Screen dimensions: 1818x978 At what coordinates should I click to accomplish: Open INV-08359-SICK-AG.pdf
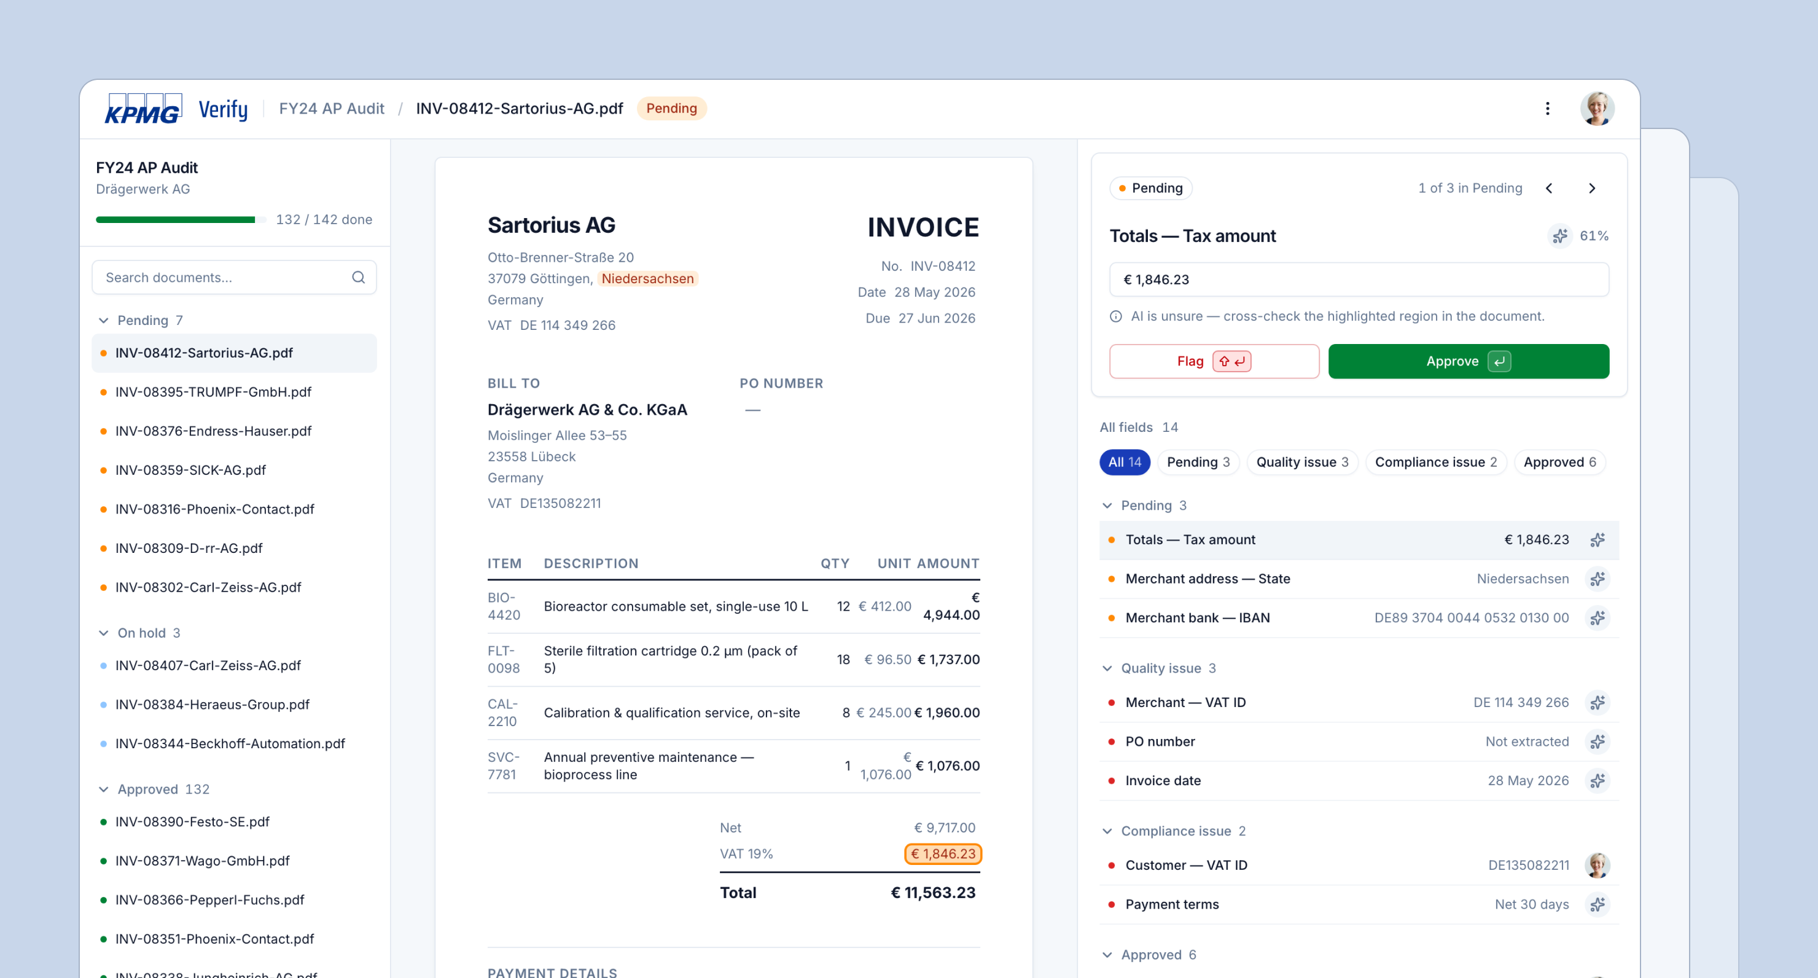point(234,471)
